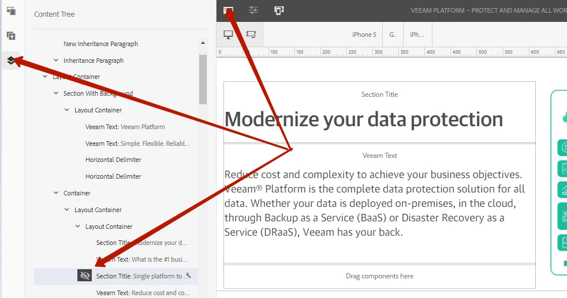Collapse the Section With Background node
Image resolution: width=567 pixels, height=298 pixels.
(x=55, y=93)
